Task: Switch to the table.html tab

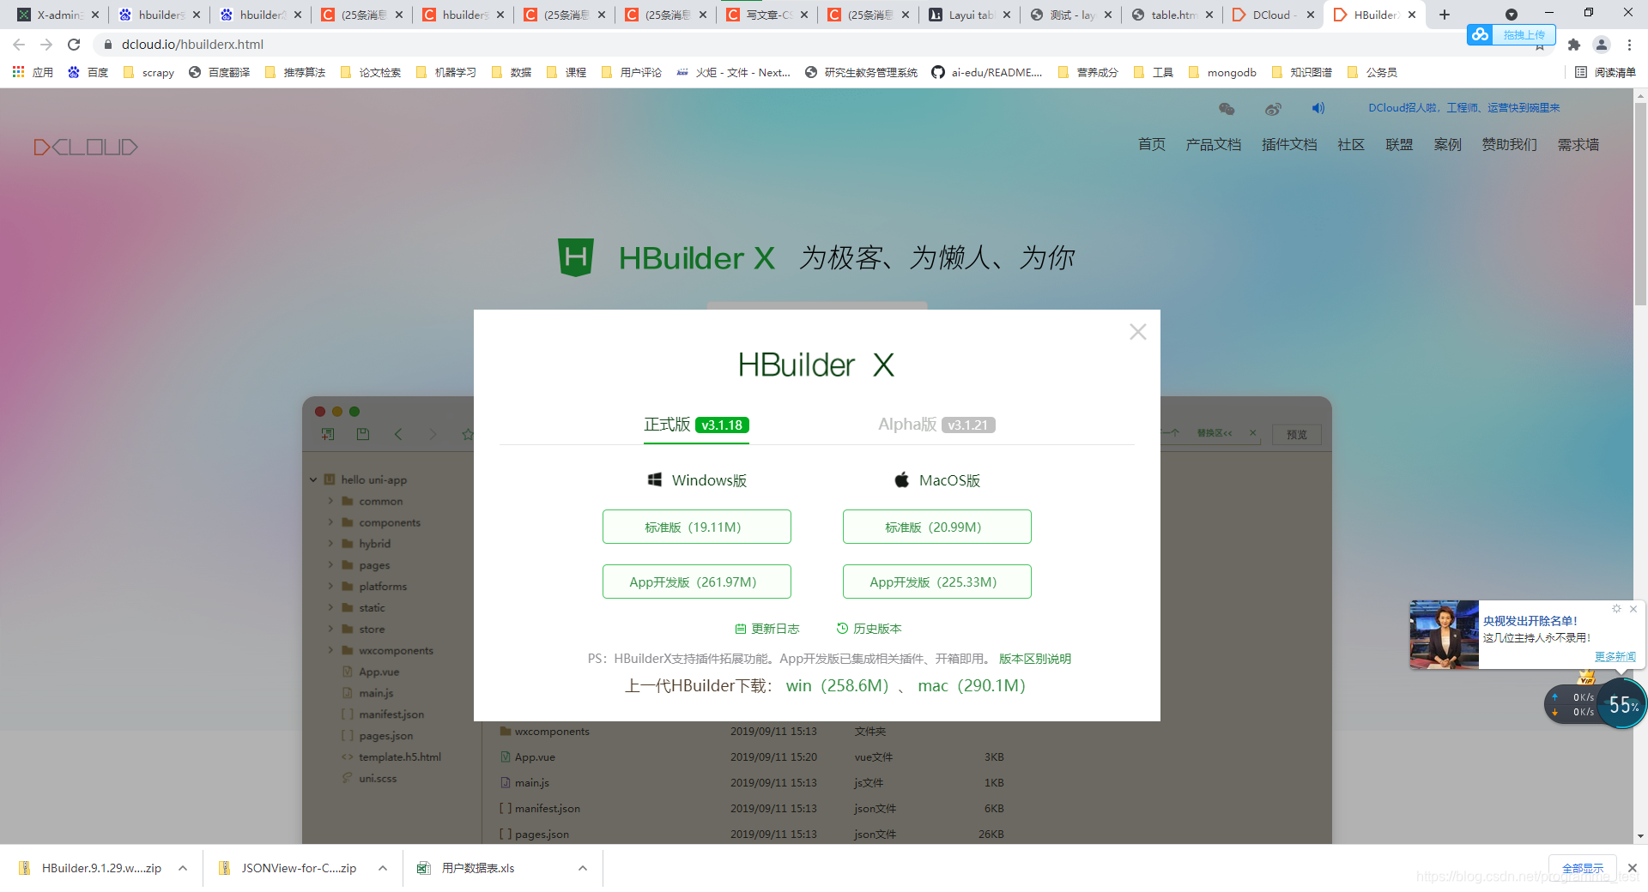Action: pos(1172,15)
